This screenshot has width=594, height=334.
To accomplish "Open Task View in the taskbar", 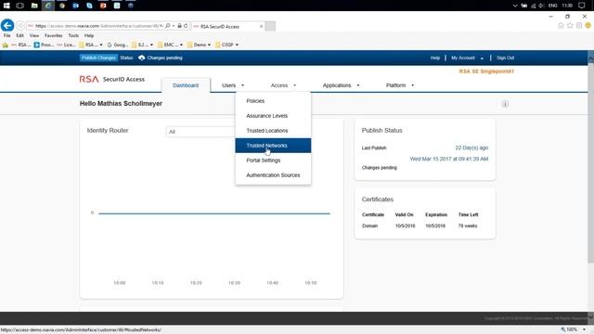I will click(x=20, y=6).
